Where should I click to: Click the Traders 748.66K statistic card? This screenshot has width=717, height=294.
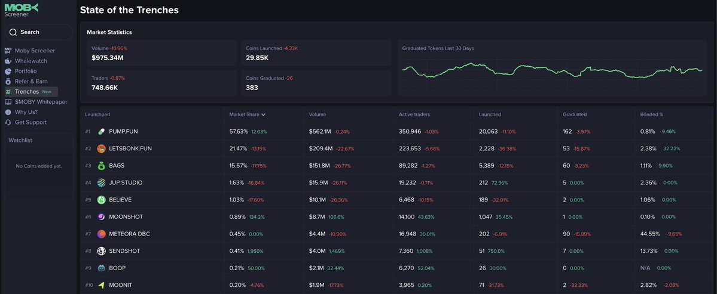162,83
